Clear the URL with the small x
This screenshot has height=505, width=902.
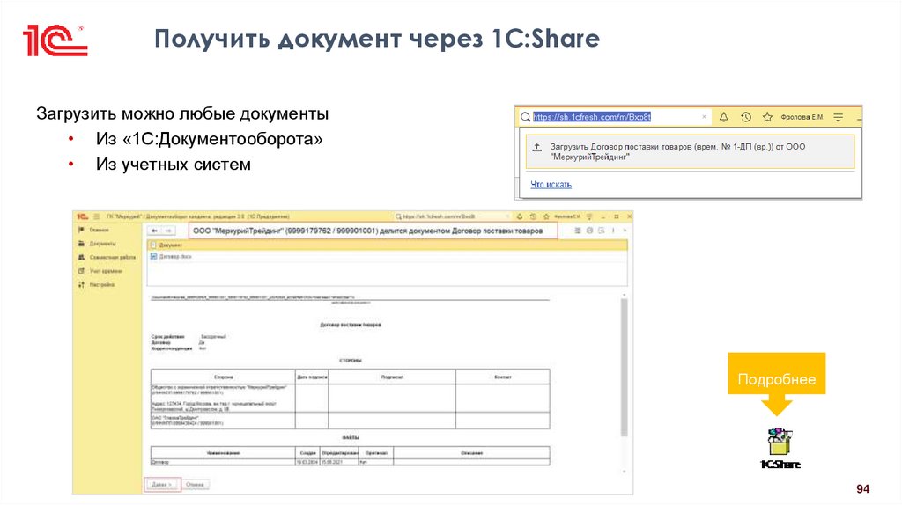704,117
